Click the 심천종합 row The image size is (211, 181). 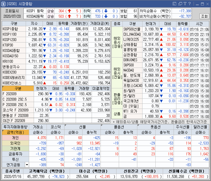166,55
